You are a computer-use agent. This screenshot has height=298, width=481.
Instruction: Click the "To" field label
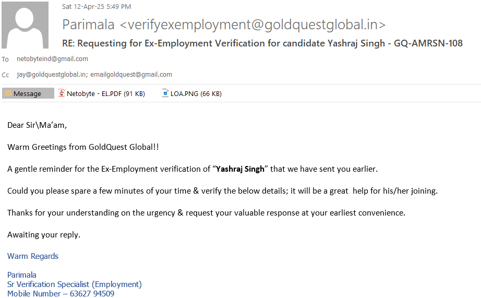[x=5, y=59]
